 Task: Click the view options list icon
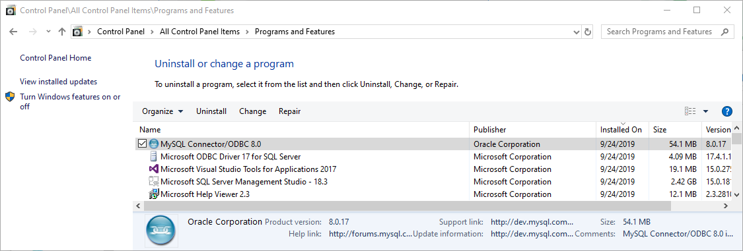(x=690, y=111)
